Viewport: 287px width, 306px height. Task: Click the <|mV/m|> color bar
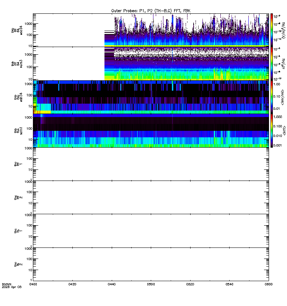272,97
